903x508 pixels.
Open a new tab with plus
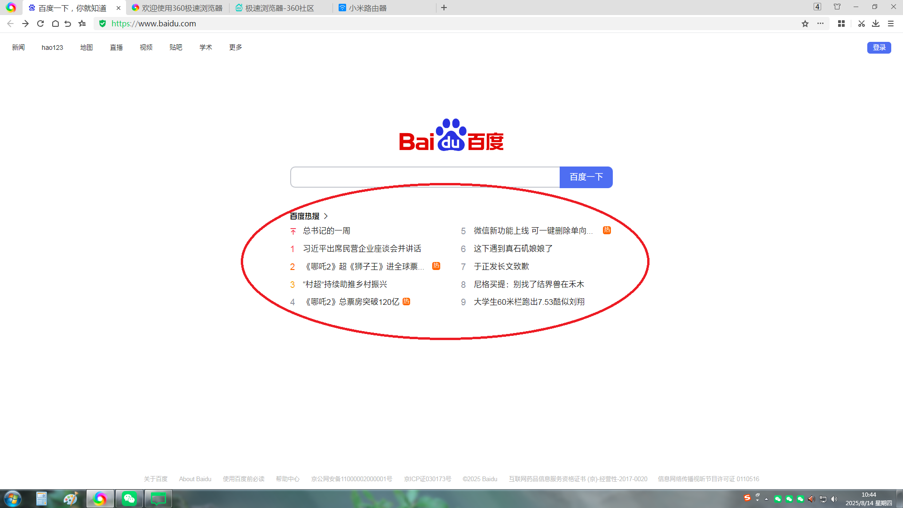[x=444, y=8]
